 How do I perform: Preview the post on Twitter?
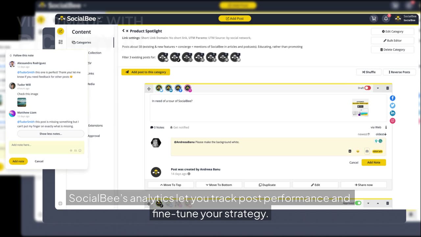392,106
